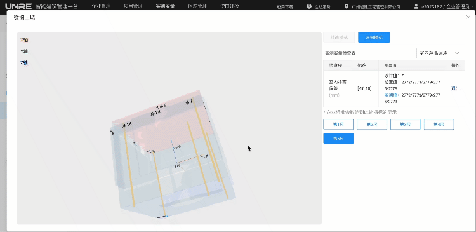
Task: Click the company location pin icon
Action: point(347,6)
